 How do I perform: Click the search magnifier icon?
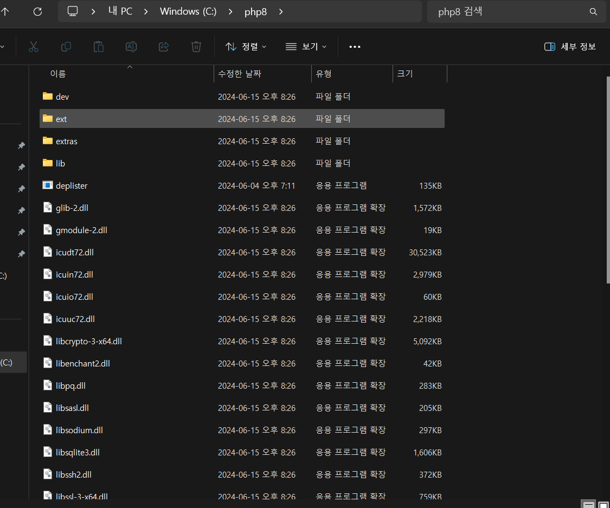[593, 12]
